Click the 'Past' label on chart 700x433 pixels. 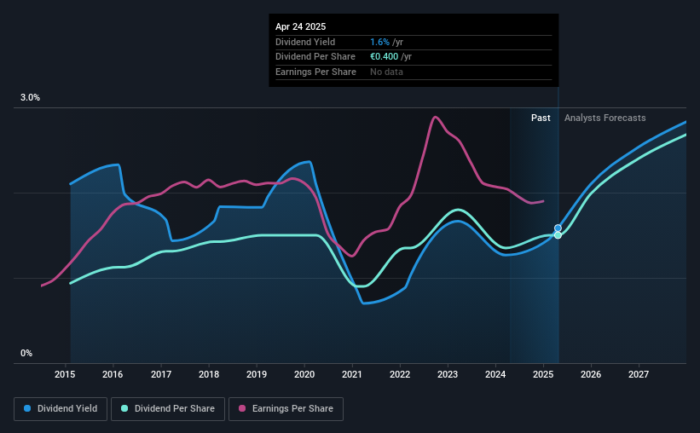point(541,118)
